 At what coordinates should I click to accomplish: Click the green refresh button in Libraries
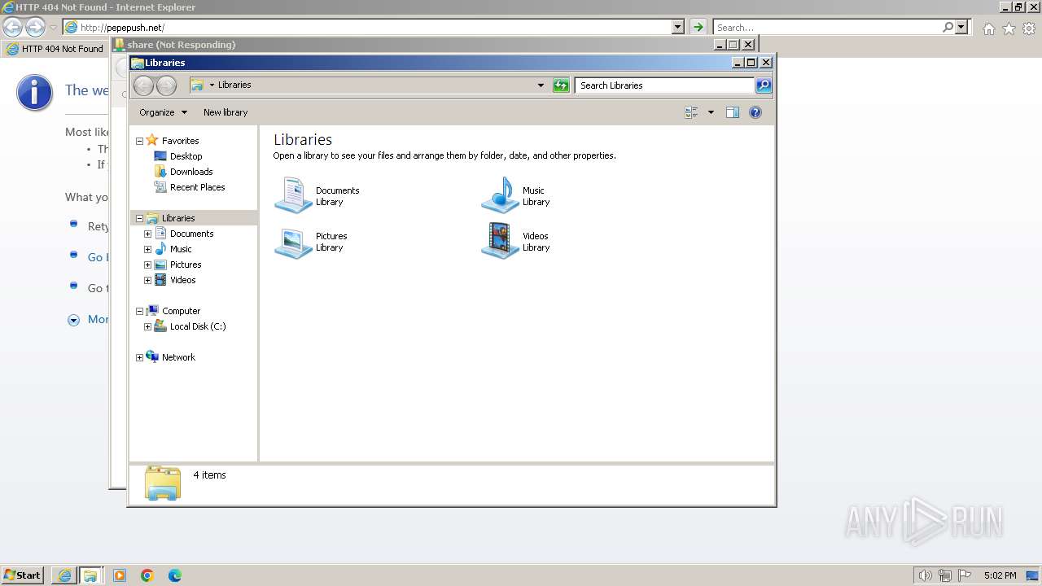pos(561,85)
